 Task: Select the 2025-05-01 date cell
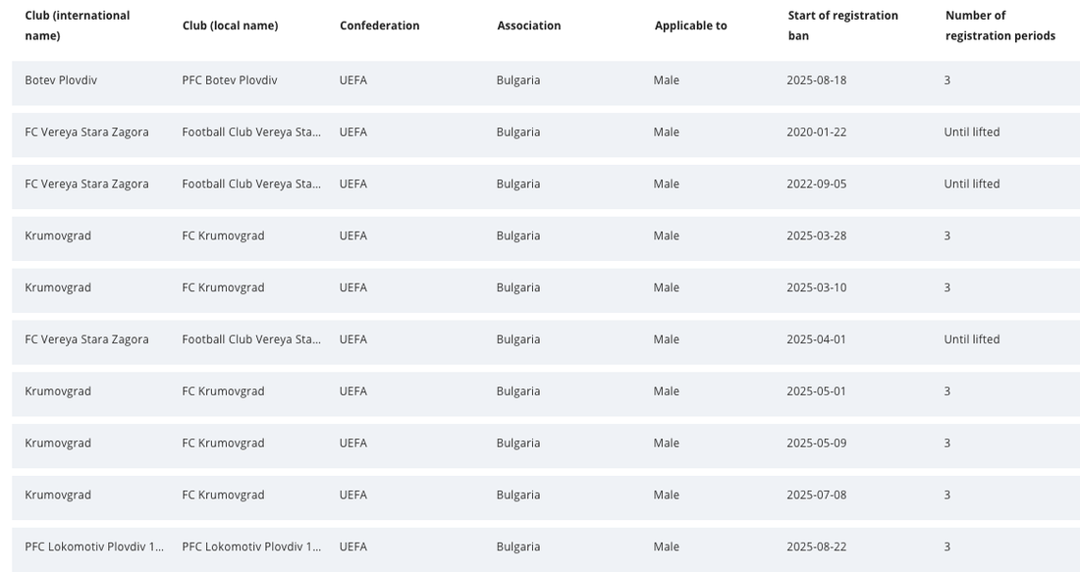816,391
